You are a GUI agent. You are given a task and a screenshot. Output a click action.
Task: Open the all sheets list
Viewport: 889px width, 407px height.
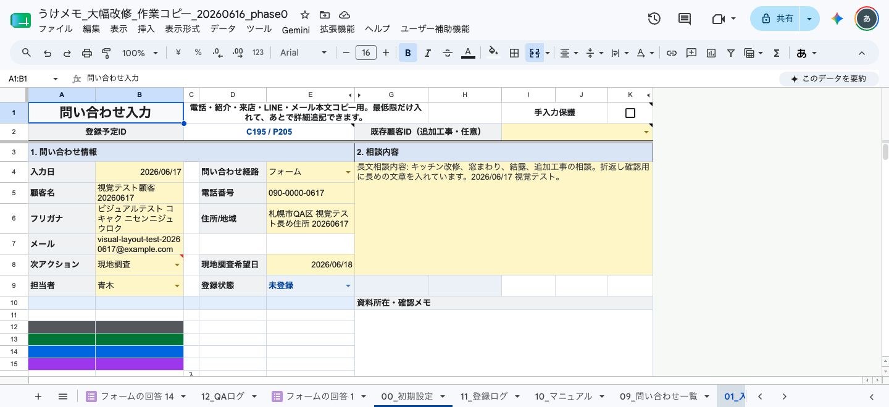coord(62,397)
